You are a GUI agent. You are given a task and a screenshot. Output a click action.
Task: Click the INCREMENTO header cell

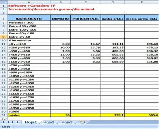point(29,18)
